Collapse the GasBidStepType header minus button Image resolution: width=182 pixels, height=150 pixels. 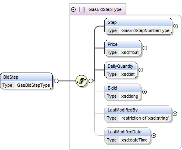73,9
